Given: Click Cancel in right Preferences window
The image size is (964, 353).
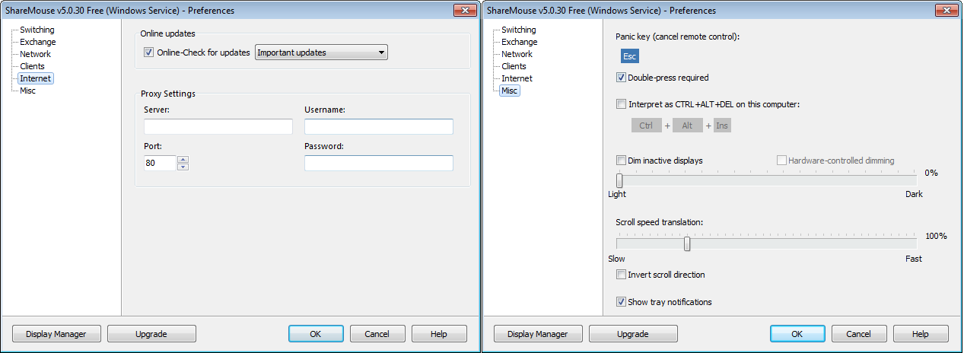Looking at the screenshot, I should (x=859, y=334).
